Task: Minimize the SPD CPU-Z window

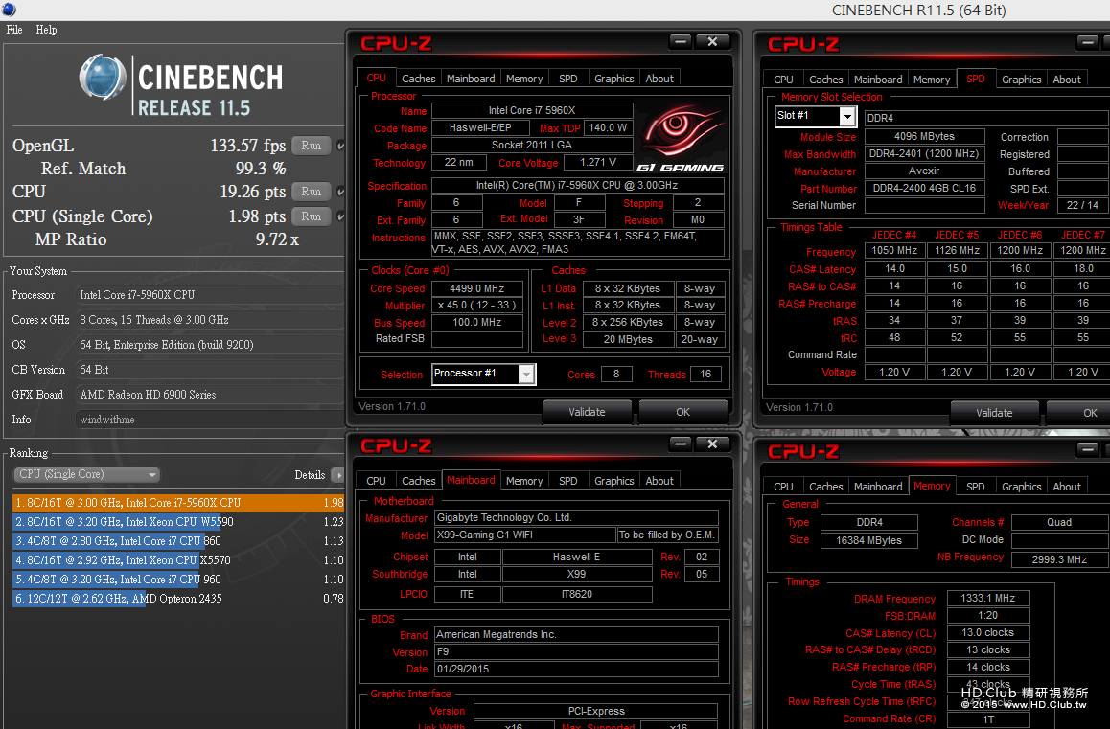Action: [x=1088, y=43]
